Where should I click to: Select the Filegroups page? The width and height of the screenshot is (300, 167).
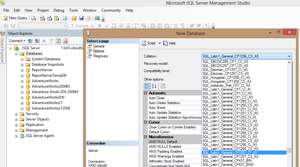[x=100, y=56]
